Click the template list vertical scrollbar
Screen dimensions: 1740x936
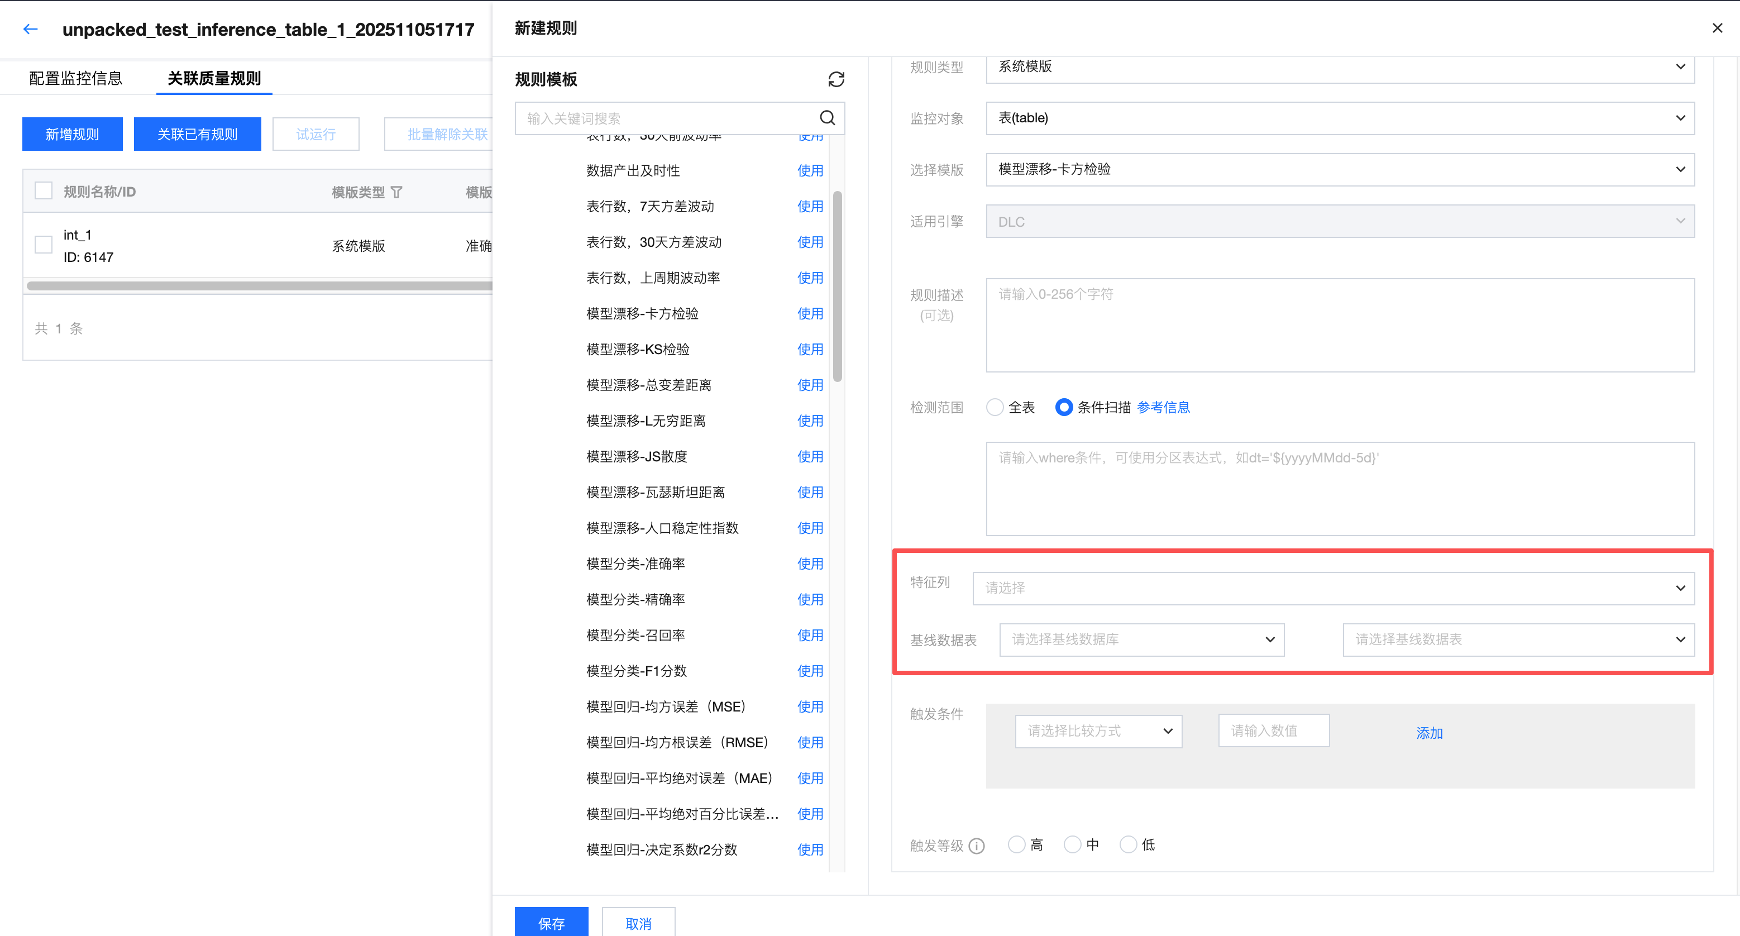838,287
